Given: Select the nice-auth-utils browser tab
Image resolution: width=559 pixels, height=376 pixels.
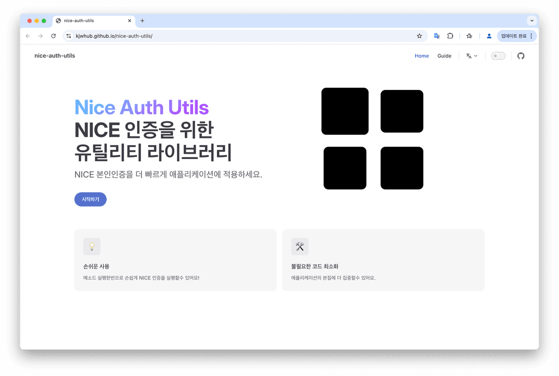Looking at the screenshot, I should 94,21.
